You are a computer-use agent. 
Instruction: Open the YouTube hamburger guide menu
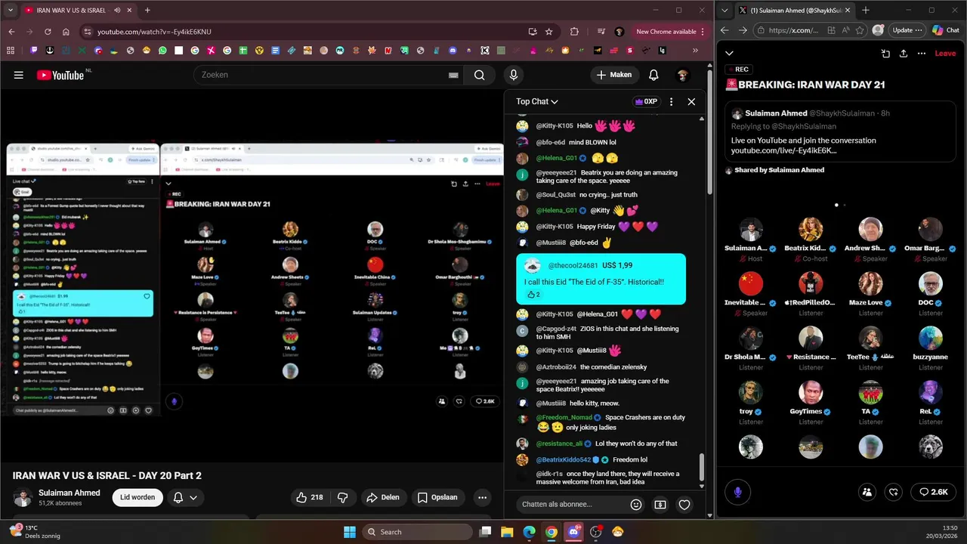(x=18, y=75)
